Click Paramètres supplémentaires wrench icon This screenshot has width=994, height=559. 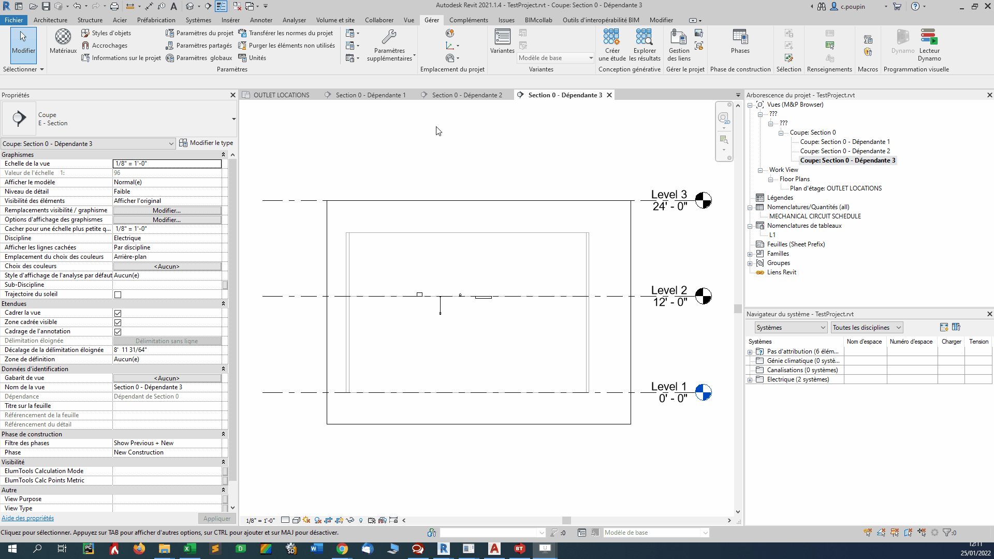tap(389, 37)
